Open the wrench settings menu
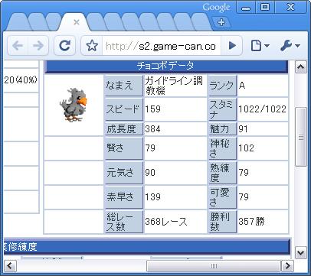The image size is (311, 276). 290,46
